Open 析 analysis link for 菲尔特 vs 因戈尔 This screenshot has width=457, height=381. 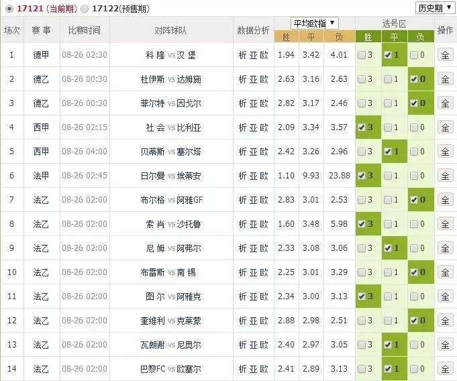point(242,103)
